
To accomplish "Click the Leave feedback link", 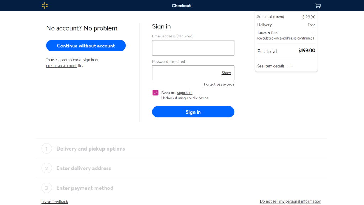I will 55,201.
